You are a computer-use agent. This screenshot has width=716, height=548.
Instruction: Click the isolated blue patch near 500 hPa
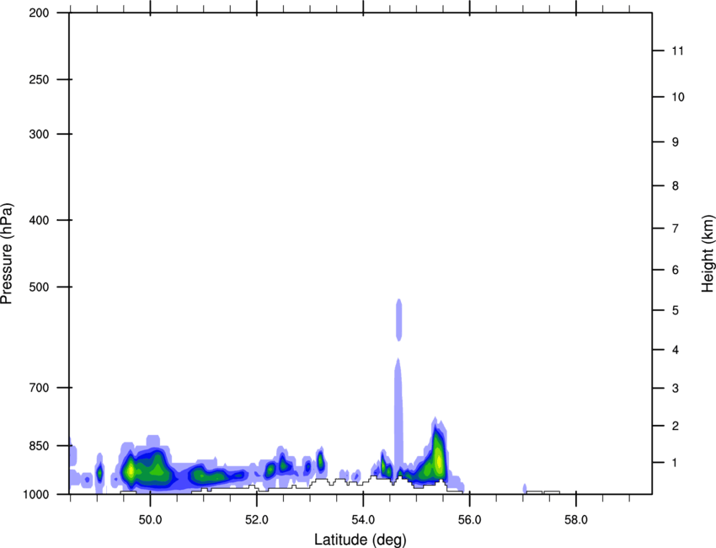[x=398, y=320]
